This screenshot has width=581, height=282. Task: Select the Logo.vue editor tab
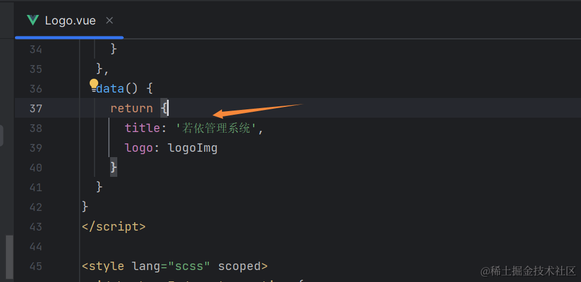pyautogui.click(x=69, y=21)
